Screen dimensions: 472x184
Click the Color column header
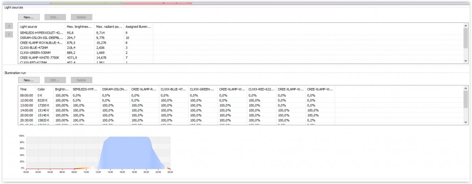(x=45, y=89)
